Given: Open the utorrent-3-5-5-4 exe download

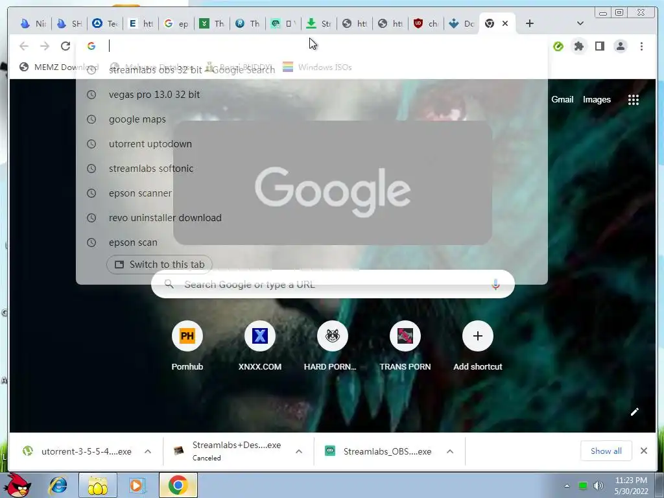Looking at the screenshot, I should pyautogui.click(x=78, y=451).
